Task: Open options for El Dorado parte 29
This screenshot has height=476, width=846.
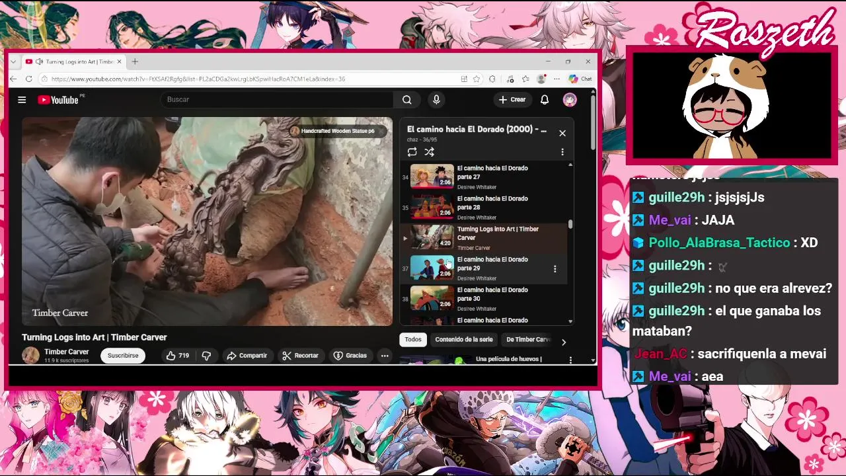Action: click(x=555, y=269)
